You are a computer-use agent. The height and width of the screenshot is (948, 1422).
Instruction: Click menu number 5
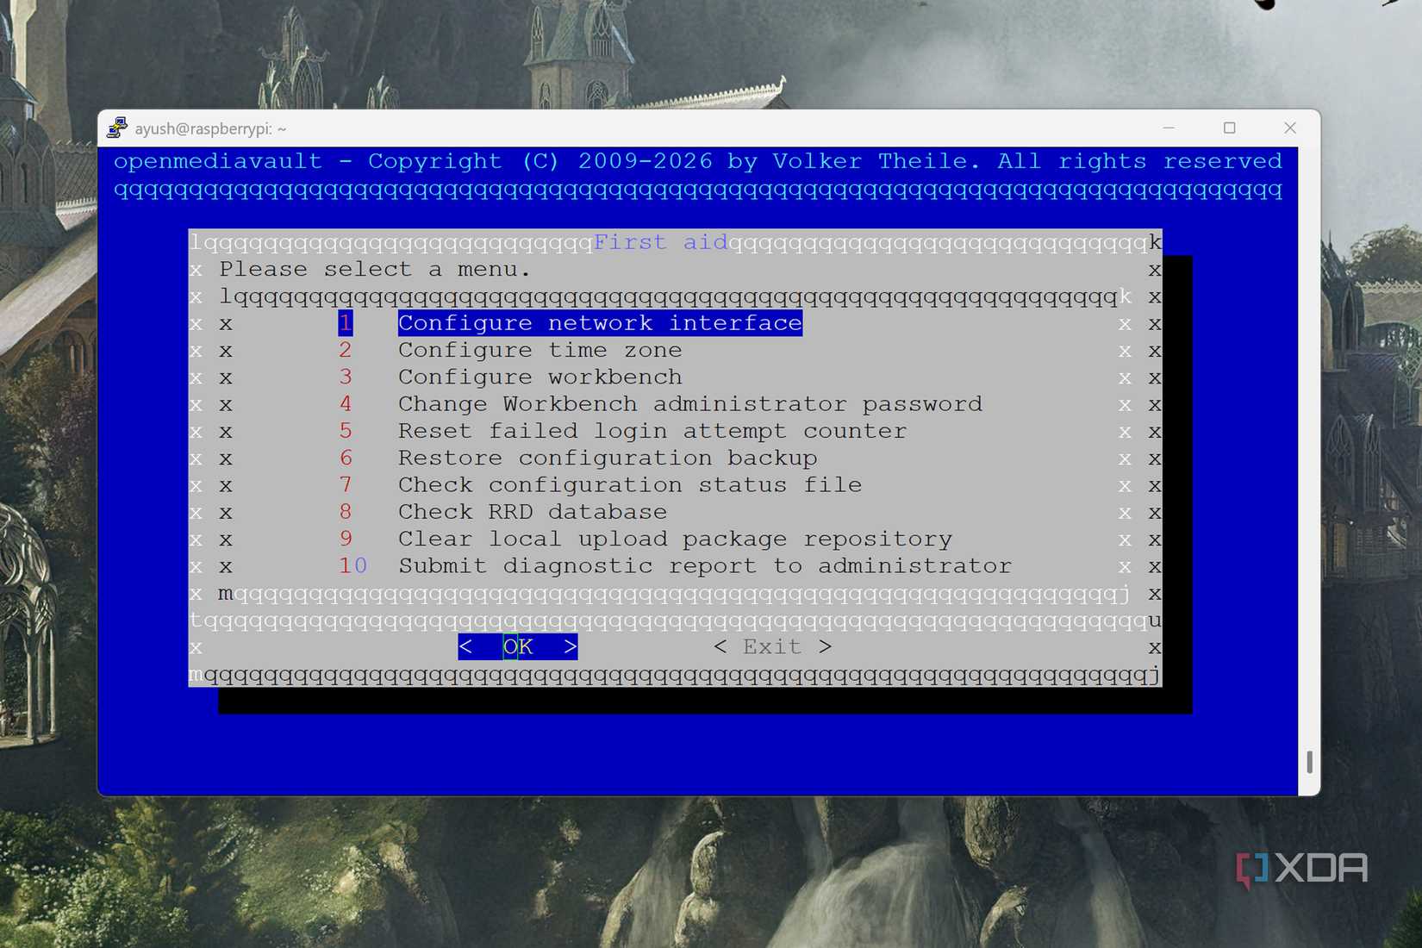click(x=346, y=431)
